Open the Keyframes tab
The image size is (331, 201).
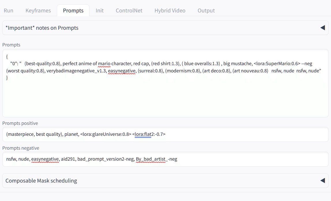tap(38, 11)
